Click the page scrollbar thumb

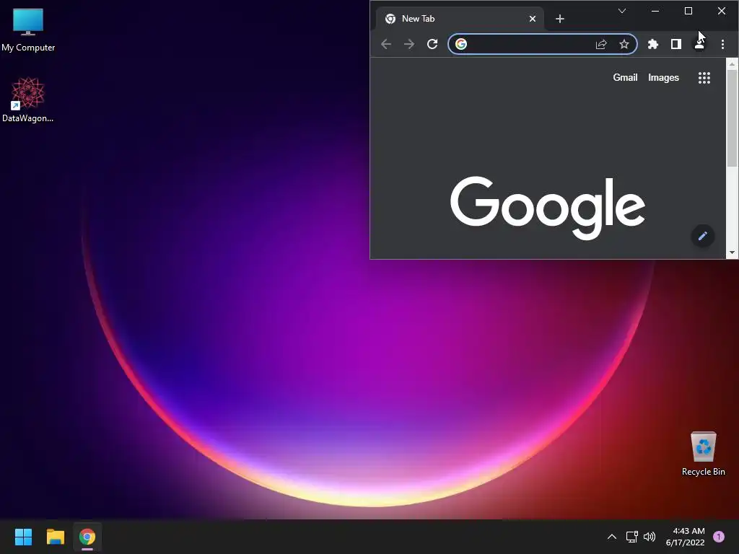[x=732, y=118]
